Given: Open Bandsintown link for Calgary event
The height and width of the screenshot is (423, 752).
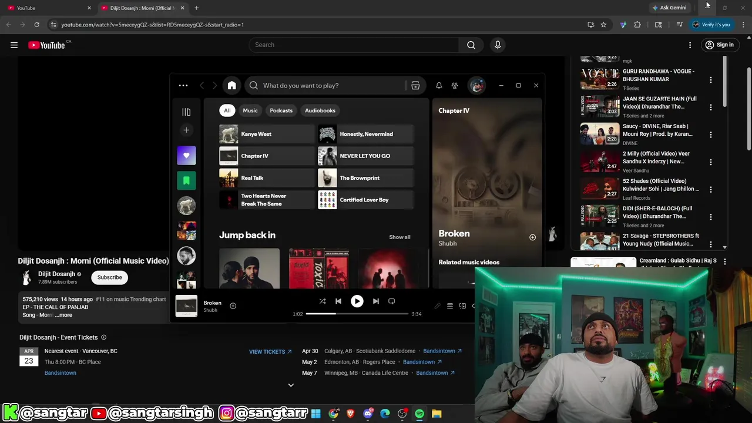Looking at the screenshot, I should [442, 351].
